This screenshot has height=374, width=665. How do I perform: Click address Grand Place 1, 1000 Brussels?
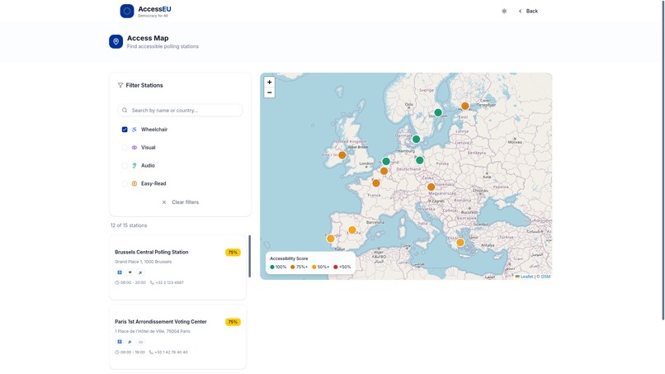144,262
